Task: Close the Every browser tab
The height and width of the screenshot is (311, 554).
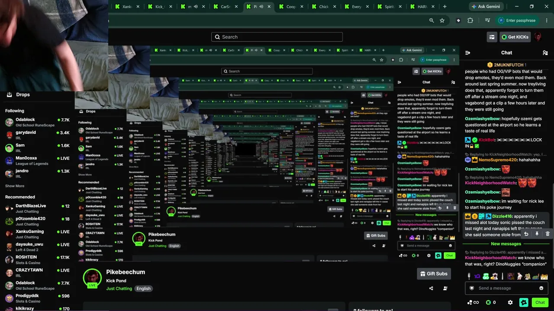Action: point(367,6)
